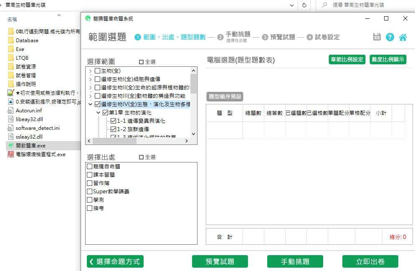Check the 學測 source checkbox
Viewport: 415px width, 271px height.
[89, 200]
